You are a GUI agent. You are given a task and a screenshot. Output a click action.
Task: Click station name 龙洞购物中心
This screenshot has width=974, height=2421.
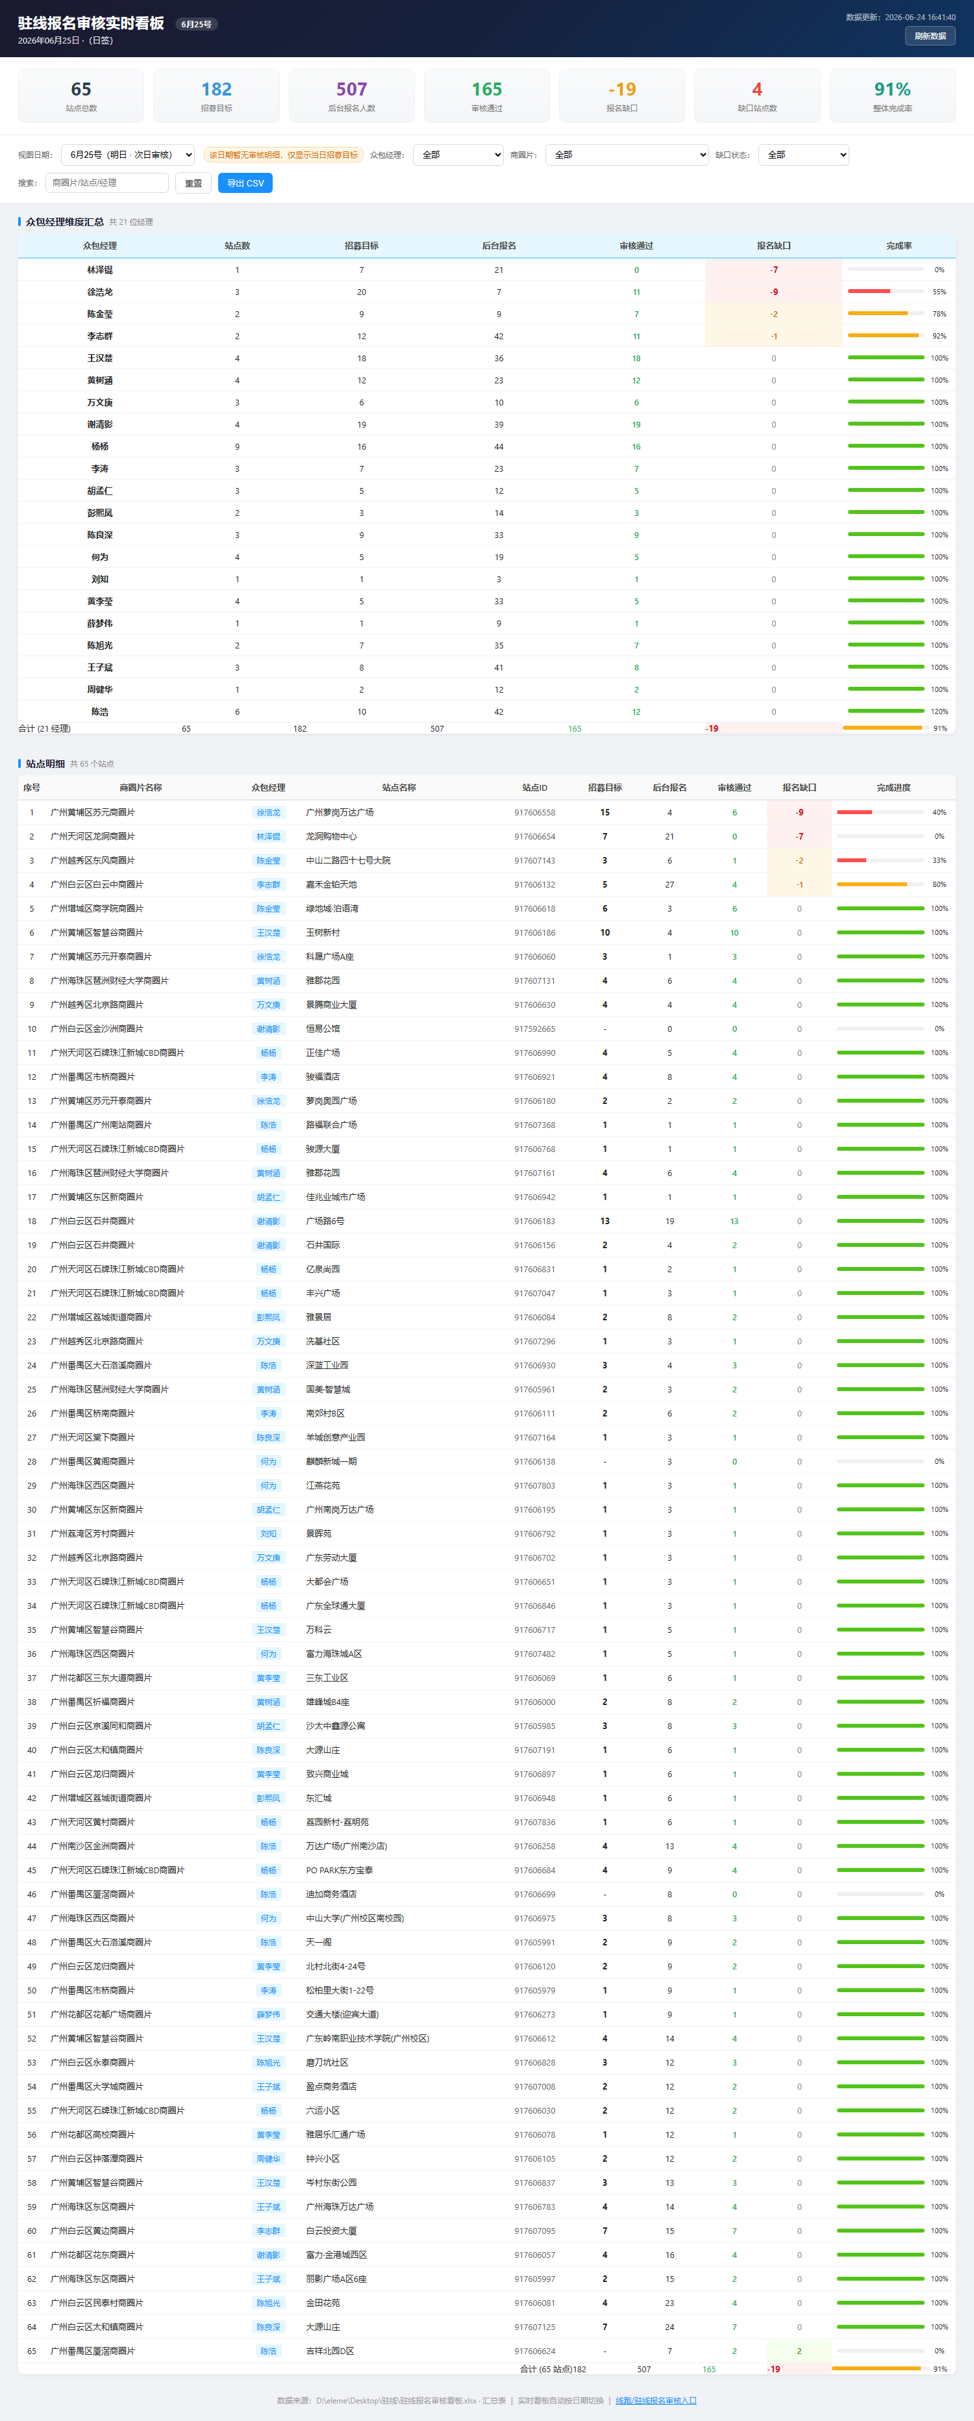[x=332, y=836]
